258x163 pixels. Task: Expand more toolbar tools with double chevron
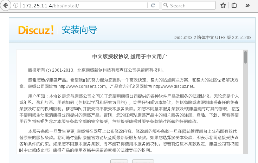pos(247,5)
